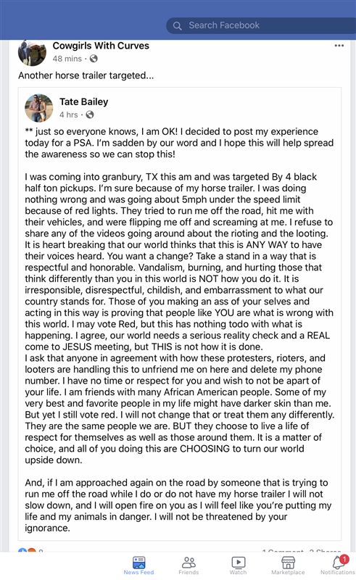The width and height of the screenshot is (356, 580).
Task: Open the shared post text body
Action: pos(180,329)
